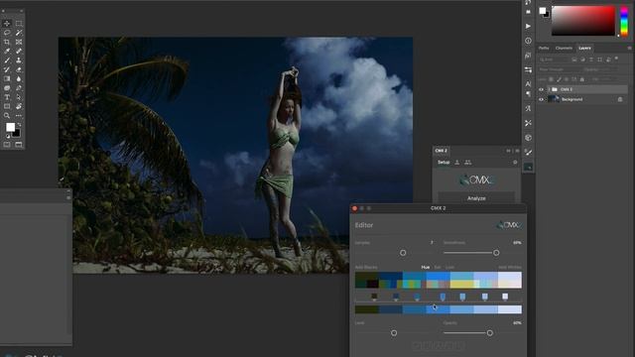Select the Brush tool
635x357 pixels.
[7, 60]
